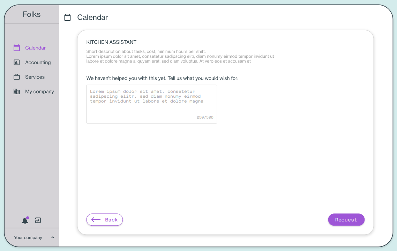The image size is (397, 251).
Task: Click the logout arrow icon
Action: pyautogui.click(x=38, y=220)
